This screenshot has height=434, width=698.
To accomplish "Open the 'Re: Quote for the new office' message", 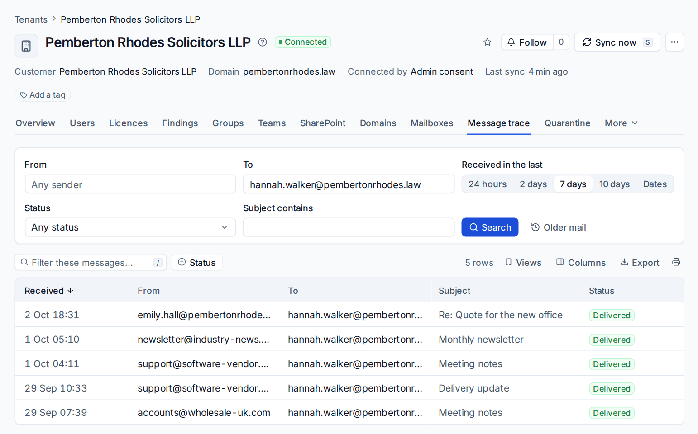I will tap(349, 315).
